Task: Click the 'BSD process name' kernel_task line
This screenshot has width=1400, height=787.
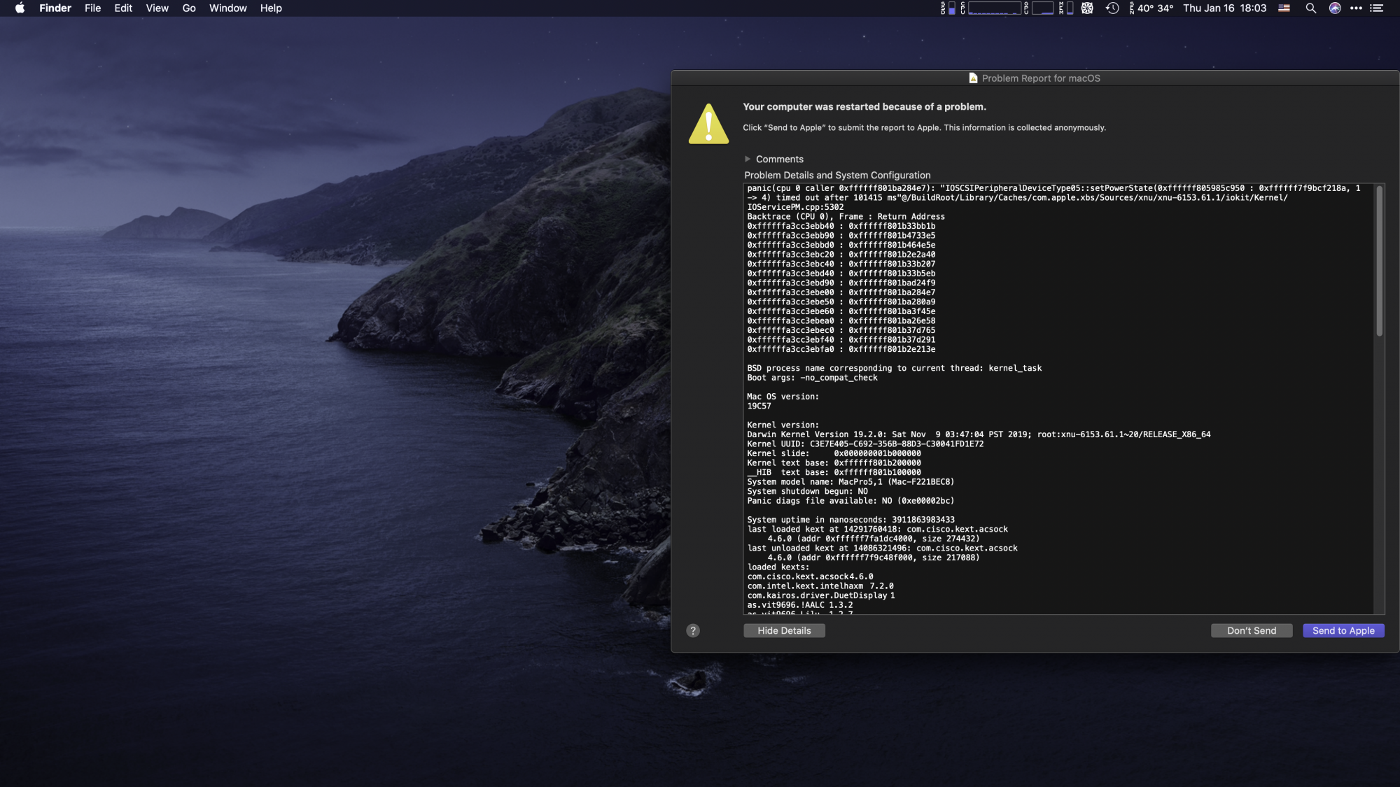Action: click(x=894, y=368)
